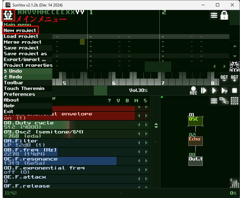This screenshot has width=240, height=198.
Task: Click the pattern left arrow near QR icon
Action: (214, 66)
